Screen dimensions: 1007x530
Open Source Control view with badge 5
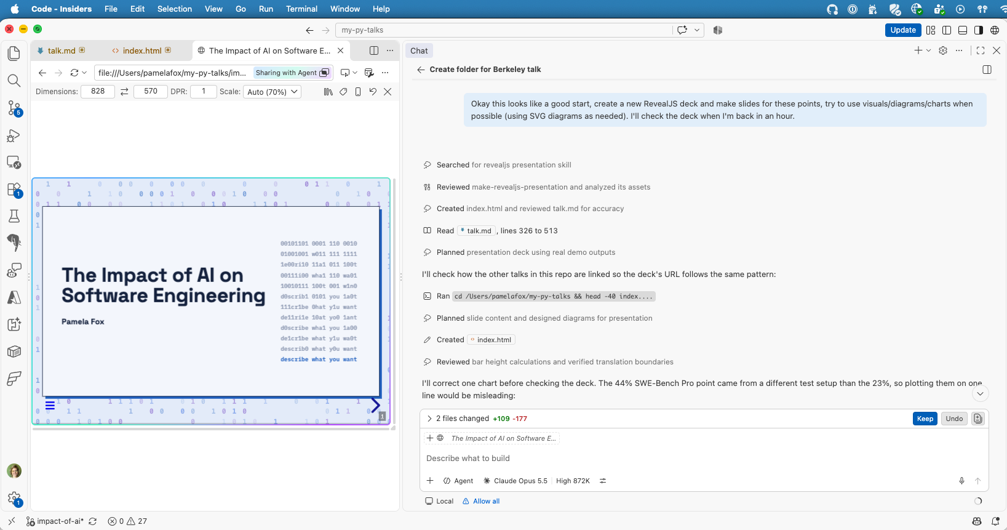click(x=14, y=108)
